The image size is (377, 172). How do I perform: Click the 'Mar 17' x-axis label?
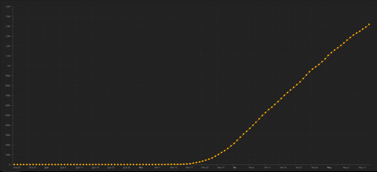coord(189,168)
